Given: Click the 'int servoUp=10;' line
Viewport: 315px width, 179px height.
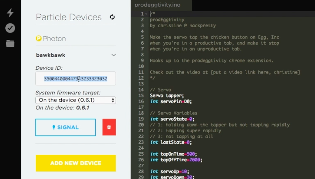Looking at the screenshot, I should (170, 172).
